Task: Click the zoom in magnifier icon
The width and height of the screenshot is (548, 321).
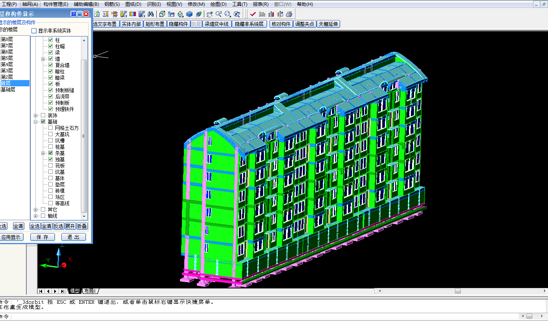Action: tap(218, 14)
